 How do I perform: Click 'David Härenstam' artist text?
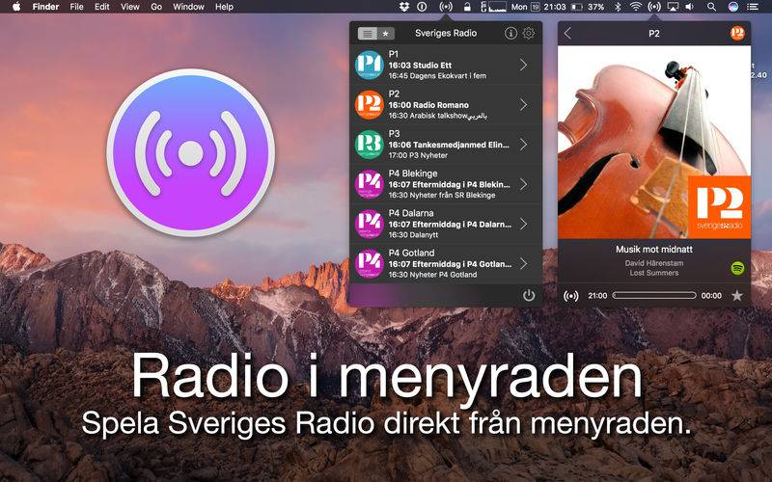click(x=654, y=263)
